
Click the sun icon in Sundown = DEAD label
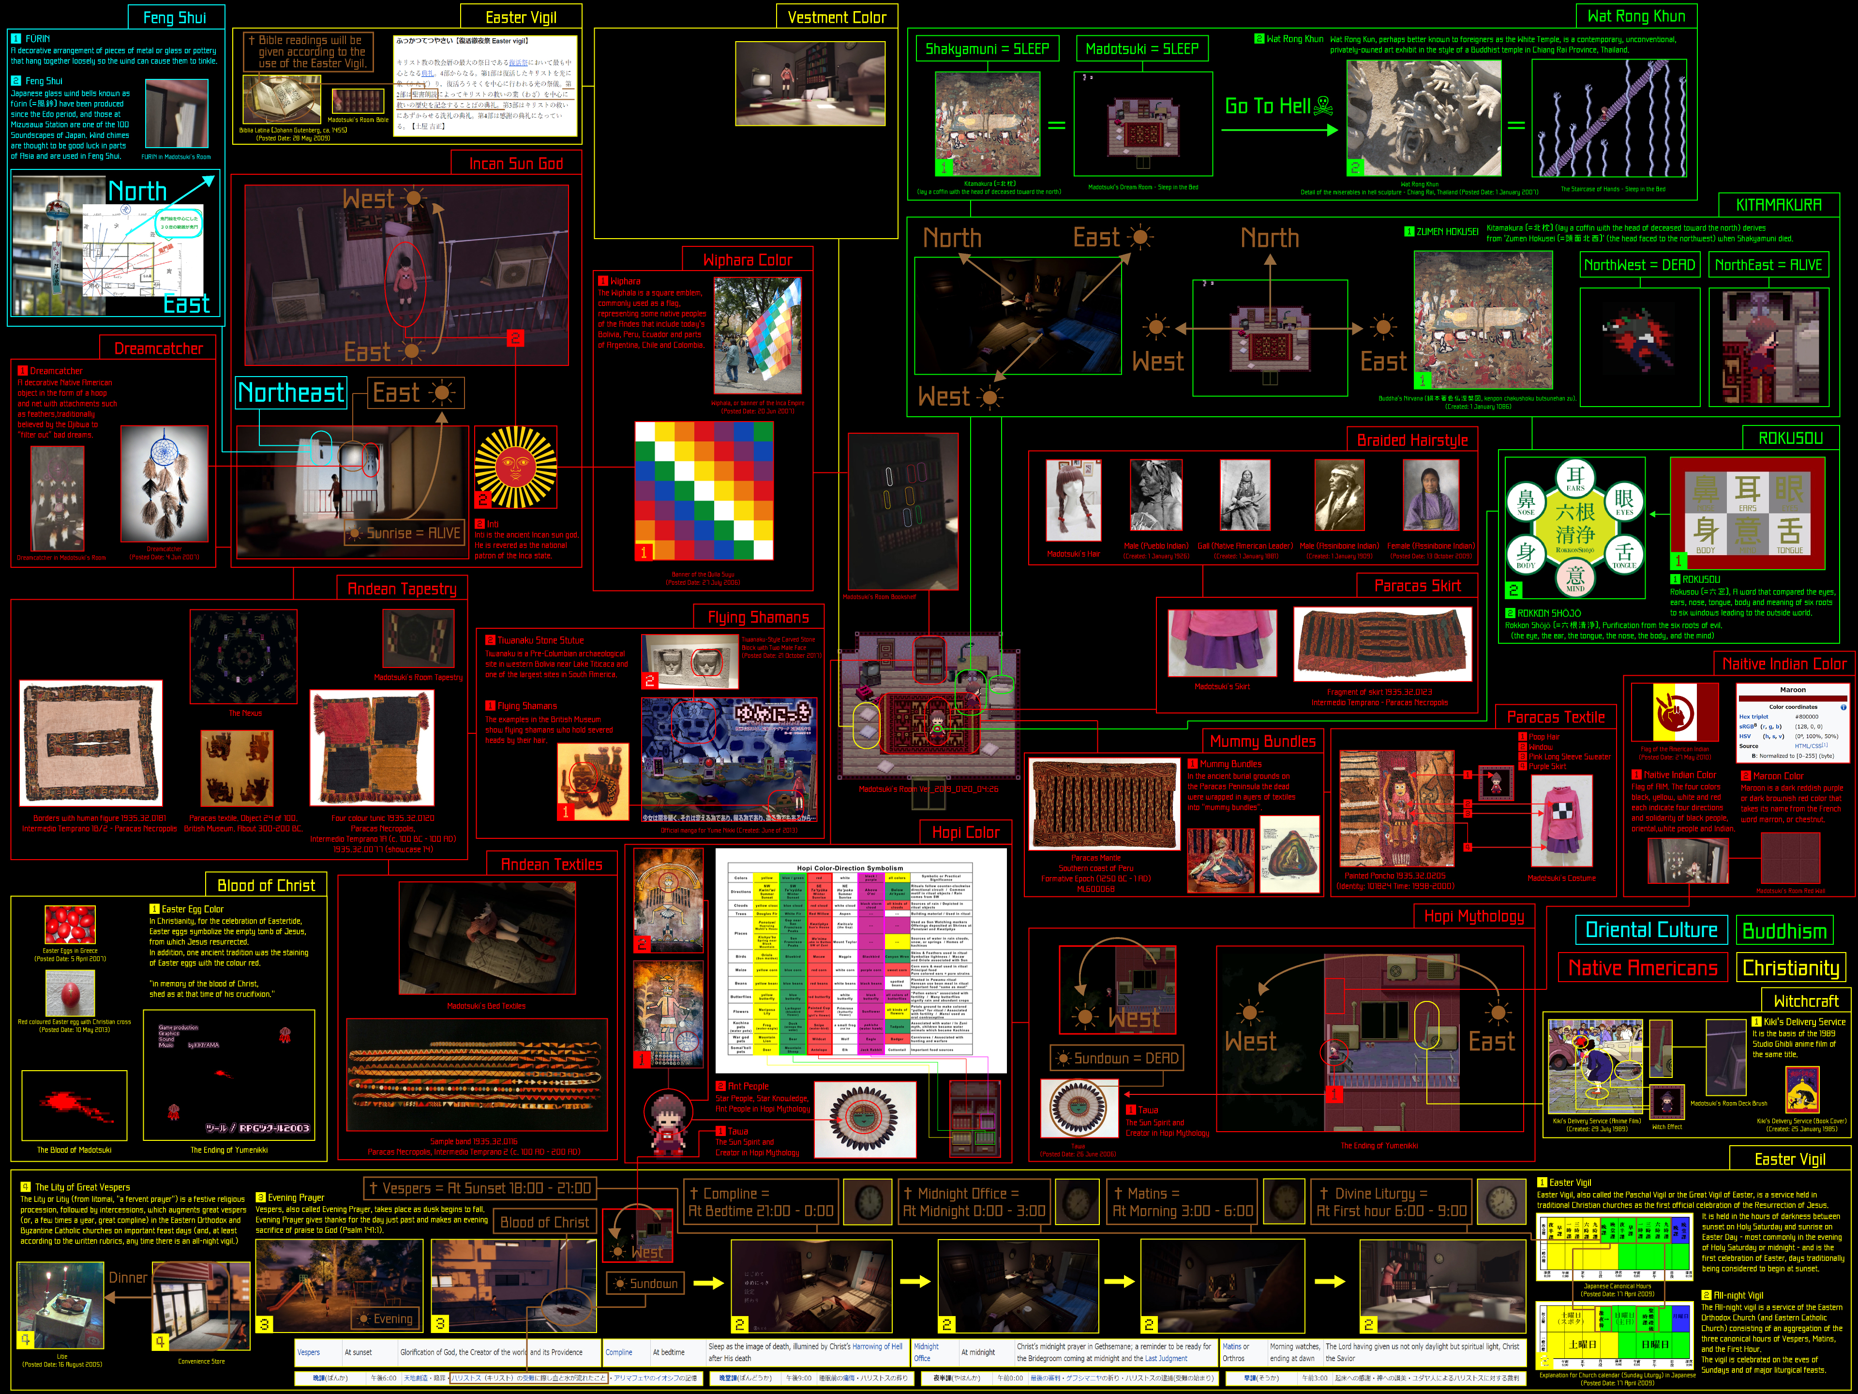(x=1064, y=1059)
